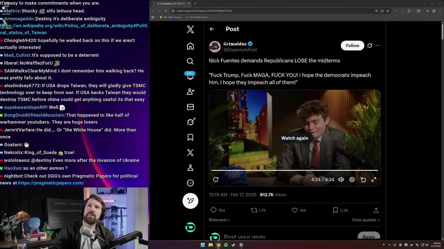Open Spotify from the taskbar
This screenshot has width=444, height=249.
[x=226, y=245]
